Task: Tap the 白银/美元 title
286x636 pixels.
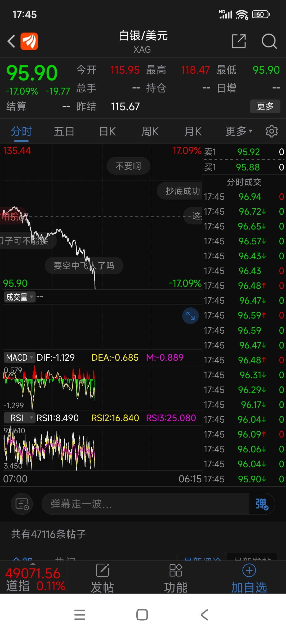Action: click(x=143, y=36)
